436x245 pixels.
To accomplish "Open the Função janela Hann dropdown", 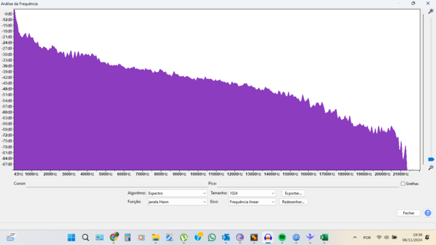I will tap(177, 202).
